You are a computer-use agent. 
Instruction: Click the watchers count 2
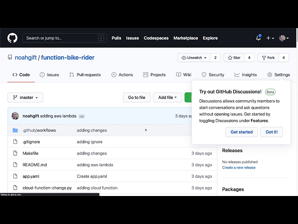click(x=215, y=58)
